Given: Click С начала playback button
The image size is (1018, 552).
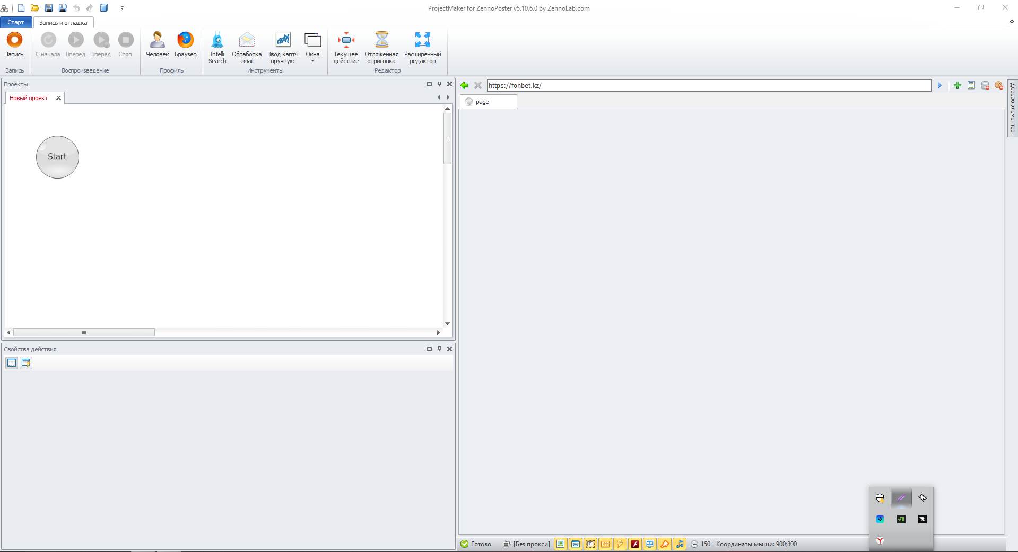Looking at the screenshot, I should 48,44.
